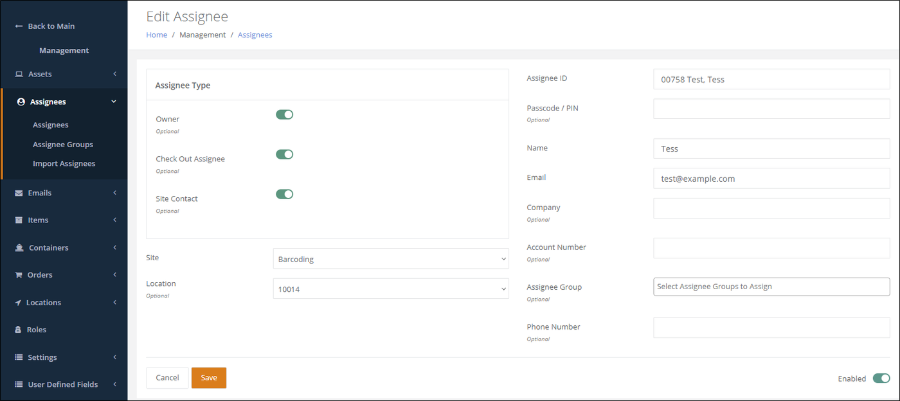Click the Passcode / PIN input field
Viewport: 900px width, 401px height.
click(x=771, y=109)
